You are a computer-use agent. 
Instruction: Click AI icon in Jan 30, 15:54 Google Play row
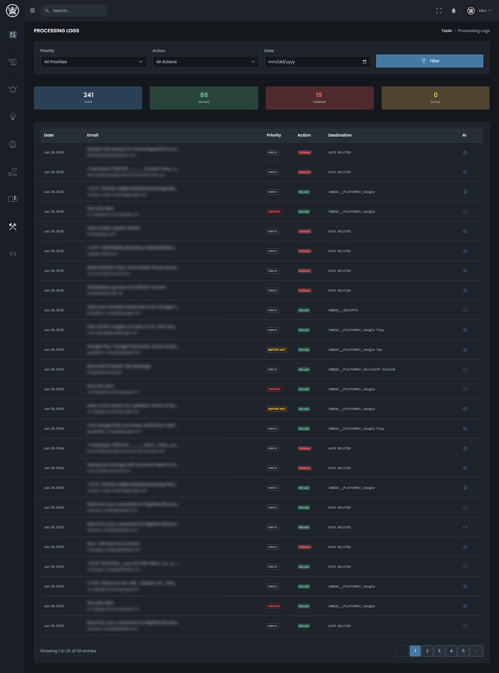click(x=465, y=429)
